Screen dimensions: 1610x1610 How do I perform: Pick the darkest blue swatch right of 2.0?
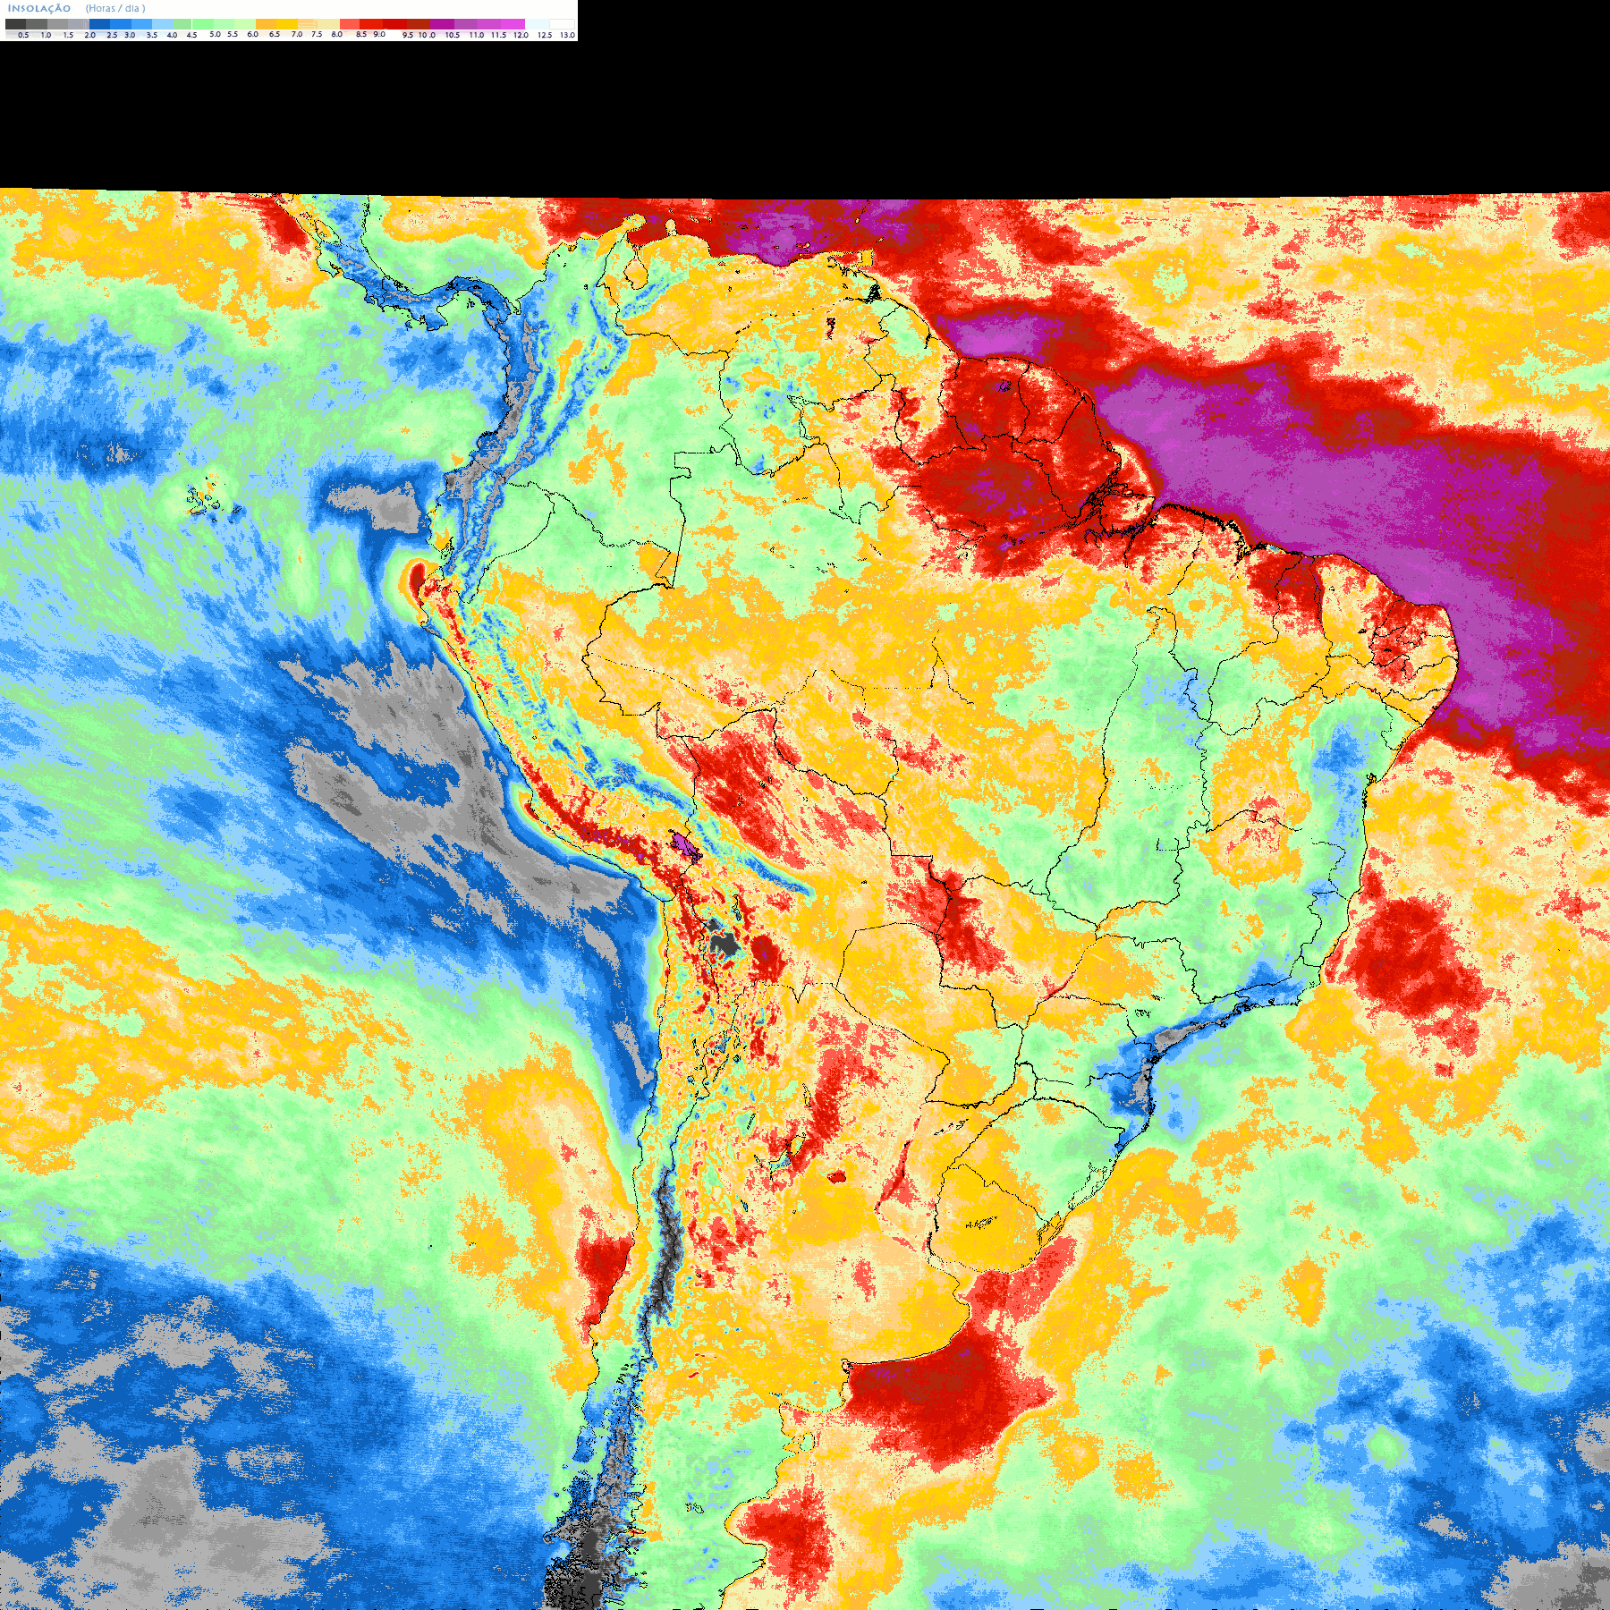99,24
